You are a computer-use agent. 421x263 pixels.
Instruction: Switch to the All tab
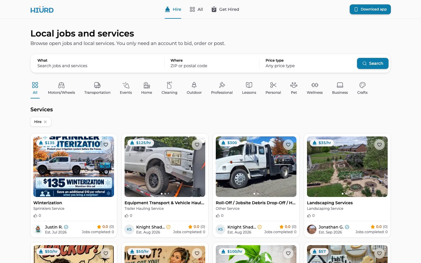point(196,9)
